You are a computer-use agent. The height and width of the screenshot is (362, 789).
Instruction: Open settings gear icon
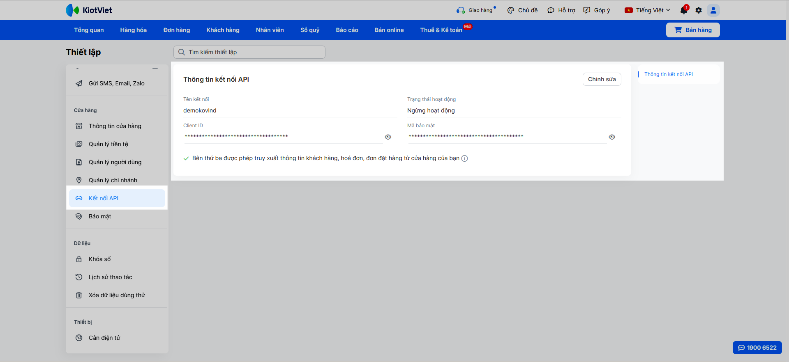click(699, 10)
